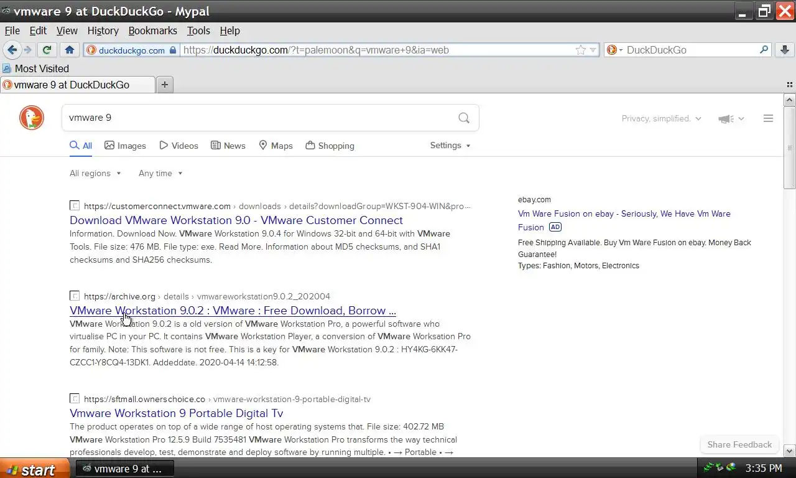This screenshot has height=478, width=796.
Task: Switch to Videos results tab
Action: pos(178,146)
